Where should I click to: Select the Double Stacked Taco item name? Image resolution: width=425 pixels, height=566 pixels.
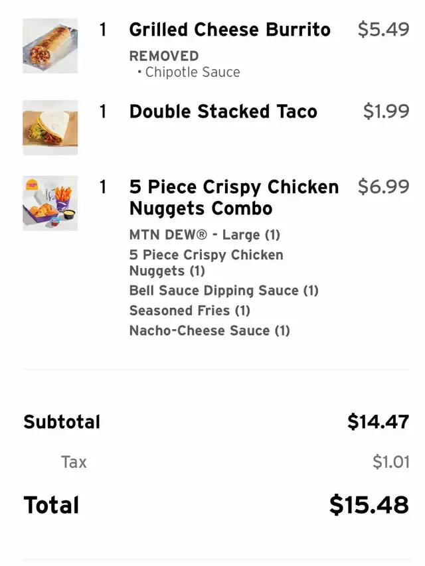pos(223,111)
